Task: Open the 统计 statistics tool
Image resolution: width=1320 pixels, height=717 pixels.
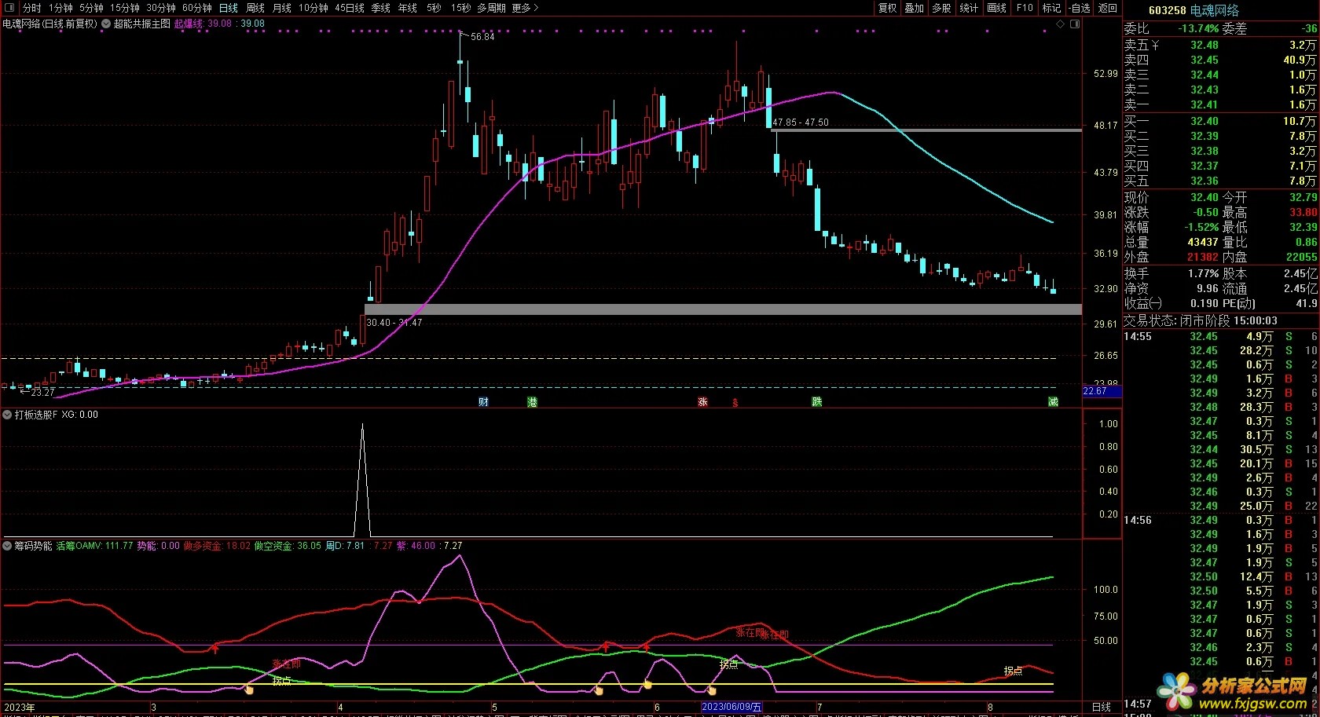Action: pos(970,8)
